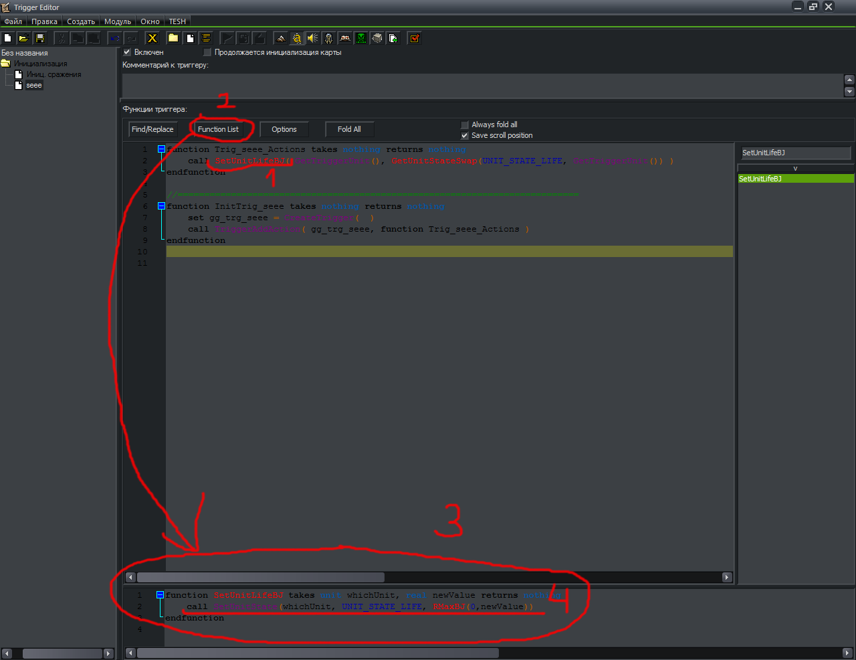Create a new category with folder icon
This screenshot has width=856, height=660.
pos(173,38)
